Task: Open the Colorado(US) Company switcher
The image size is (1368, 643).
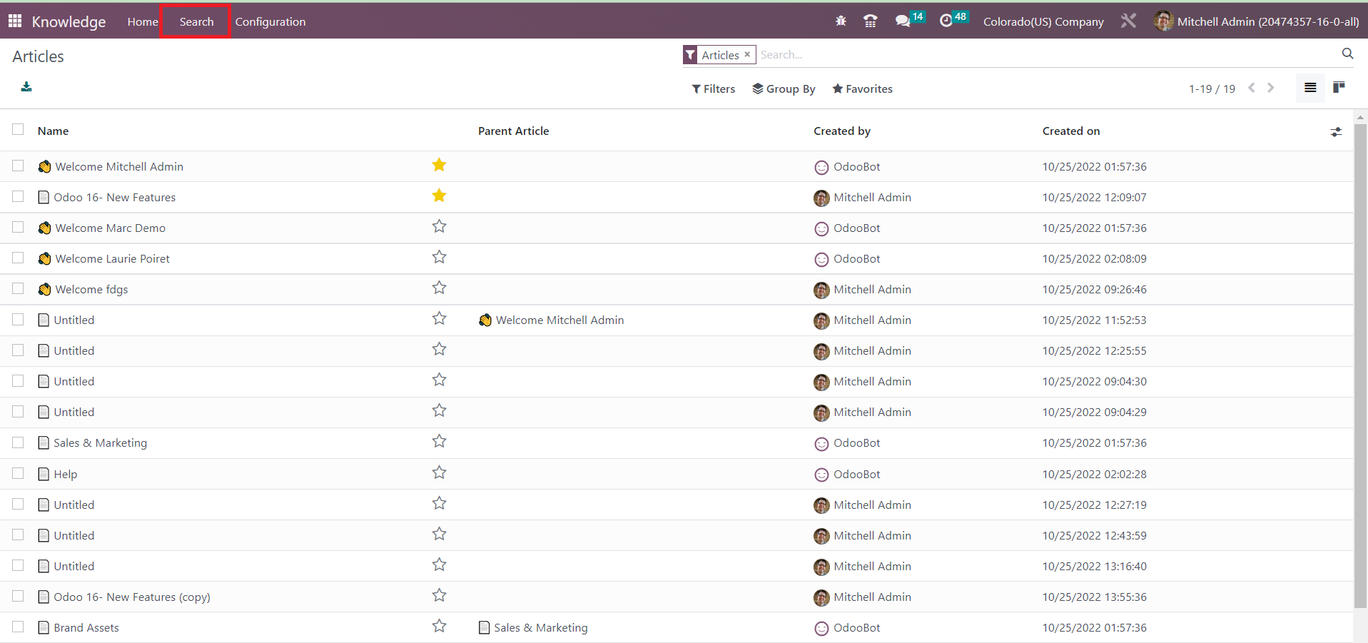Action: pyautogui.click(x=1043, y=21)
